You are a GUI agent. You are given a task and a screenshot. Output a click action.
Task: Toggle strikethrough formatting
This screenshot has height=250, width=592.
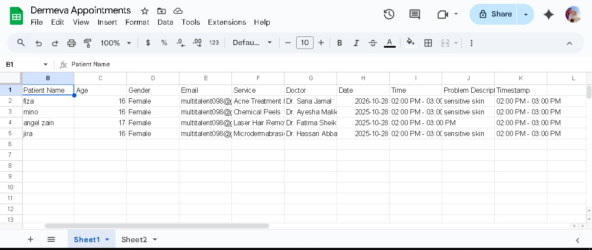pyautogui.click(x=373, y=43)
